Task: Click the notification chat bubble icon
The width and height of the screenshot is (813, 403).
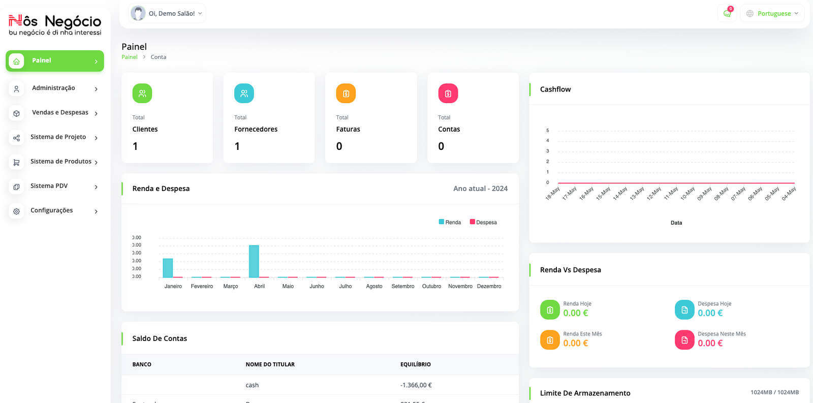Action: 727,14
